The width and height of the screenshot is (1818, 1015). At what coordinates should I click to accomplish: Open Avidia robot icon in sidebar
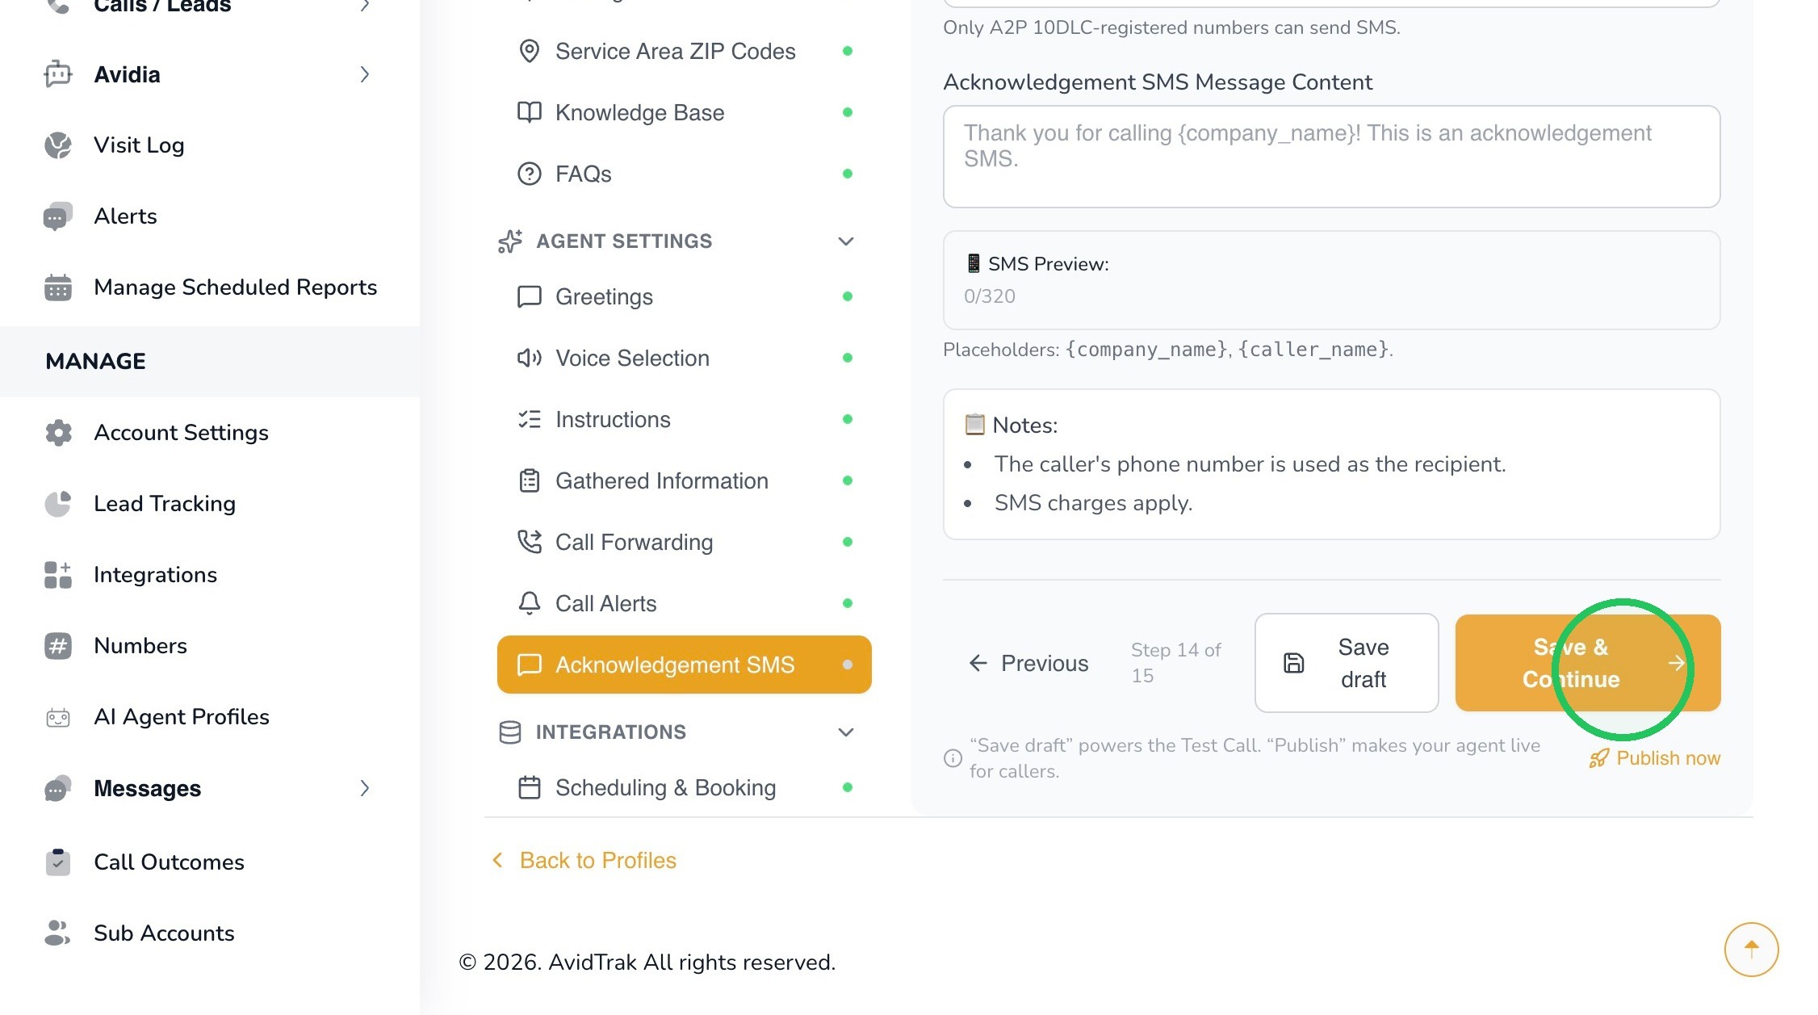[58, 74]
